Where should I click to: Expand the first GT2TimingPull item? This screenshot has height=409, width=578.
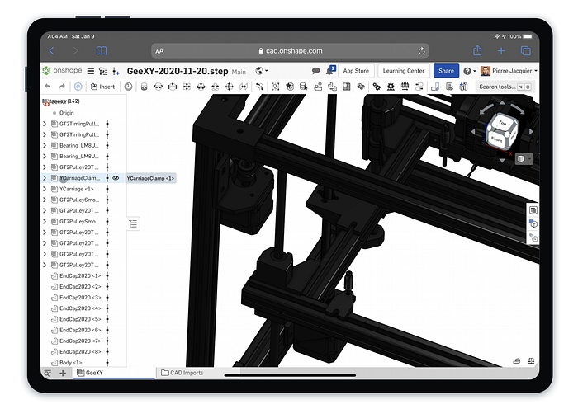pos(45,124)
